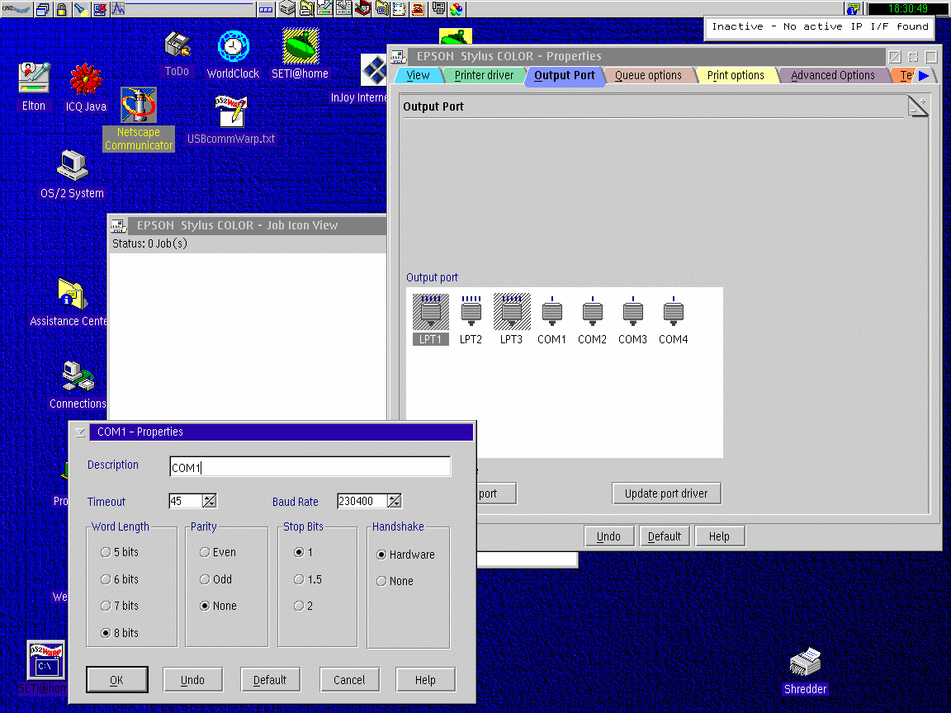Open the printer folder tray icon

[306, 8]
